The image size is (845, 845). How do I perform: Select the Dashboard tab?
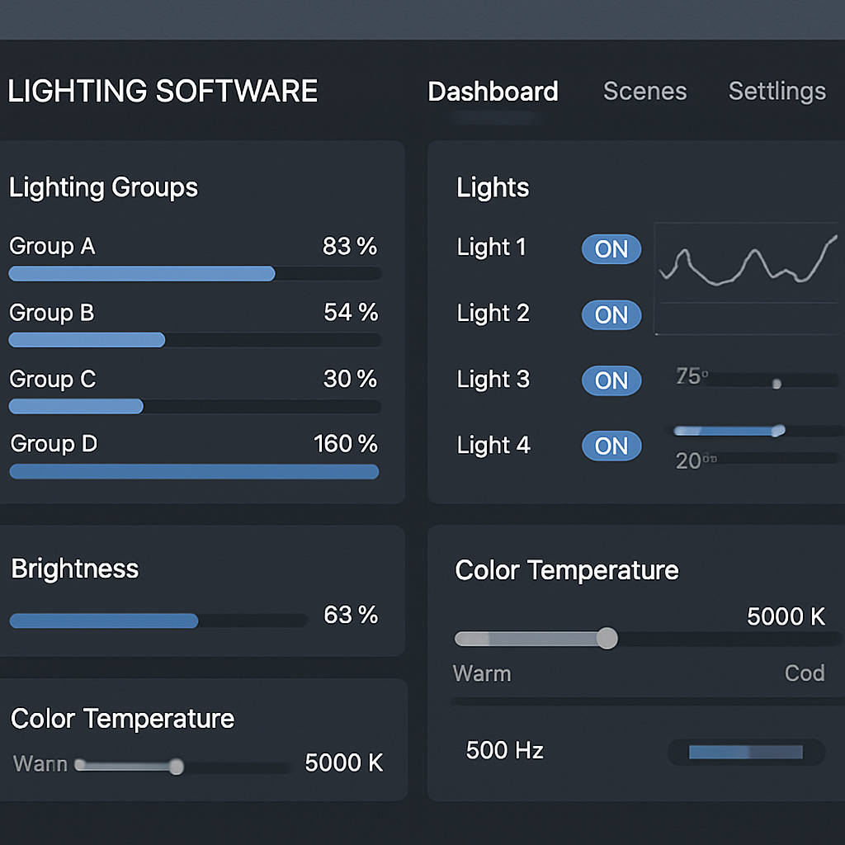click(x=493, y=92)
